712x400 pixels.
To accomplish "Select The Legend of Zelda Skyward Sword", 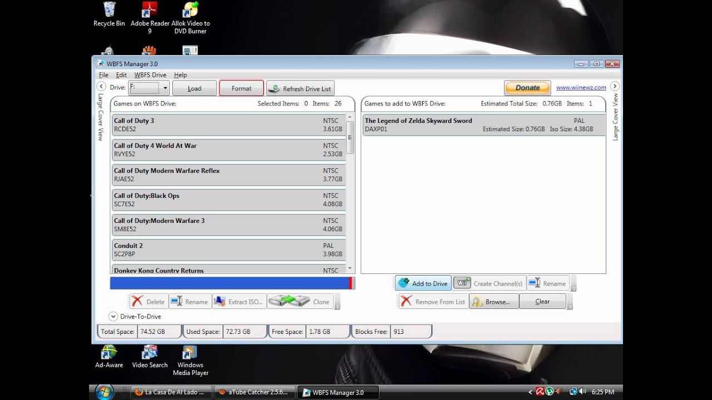I will (484, 125).
